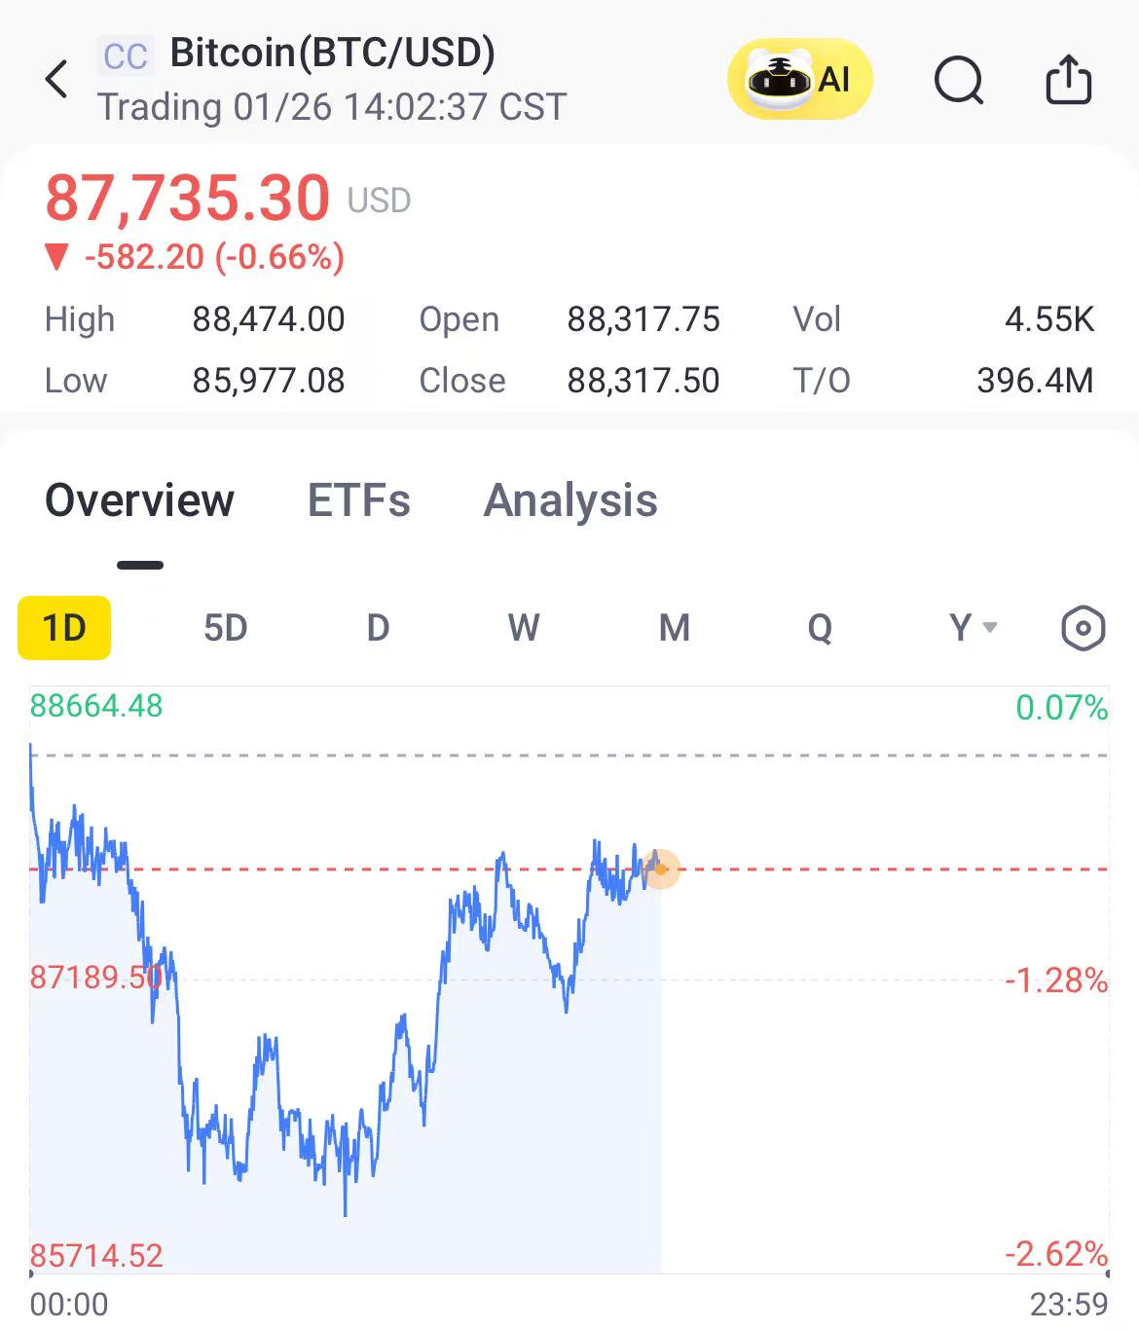Tap the share icon
This screenshot has height=1330, width=1139.
pos(1068,79)
